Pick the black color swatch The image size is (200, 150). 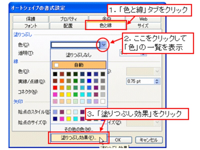(x=55, y=74)
